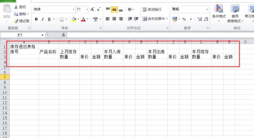254x138 pixels.
Task: Apply red font color A icon
Action: pos(83,19)
